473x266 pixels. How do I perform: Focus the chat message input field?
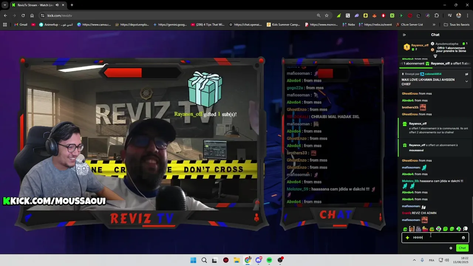[x=435, y=238]
